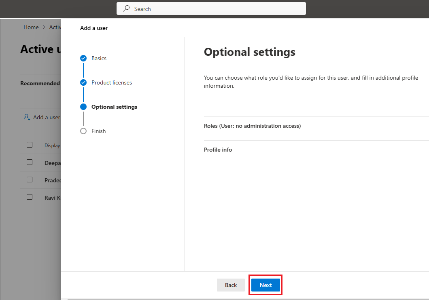Click the search magnifier icon
Image resolution: width=429 pixels, height=300 pixels.
[x=126, y=8]
